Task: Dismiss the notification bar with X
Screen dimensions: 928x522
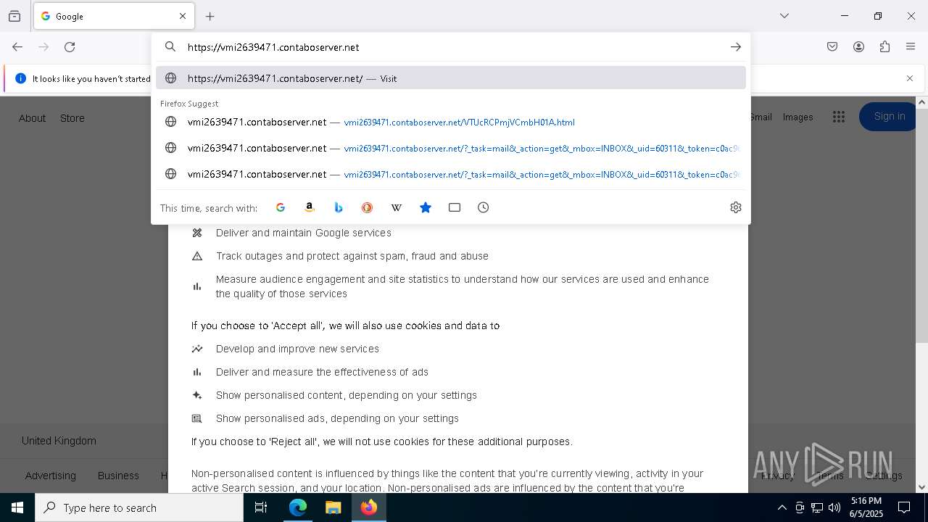Action: (910, 78)
